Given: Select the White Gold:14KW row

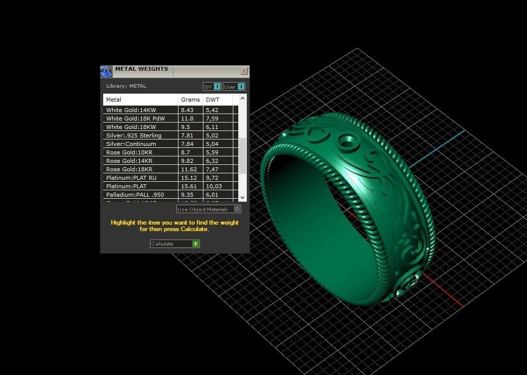Looking at the screenshot, I should click(171, 110).
